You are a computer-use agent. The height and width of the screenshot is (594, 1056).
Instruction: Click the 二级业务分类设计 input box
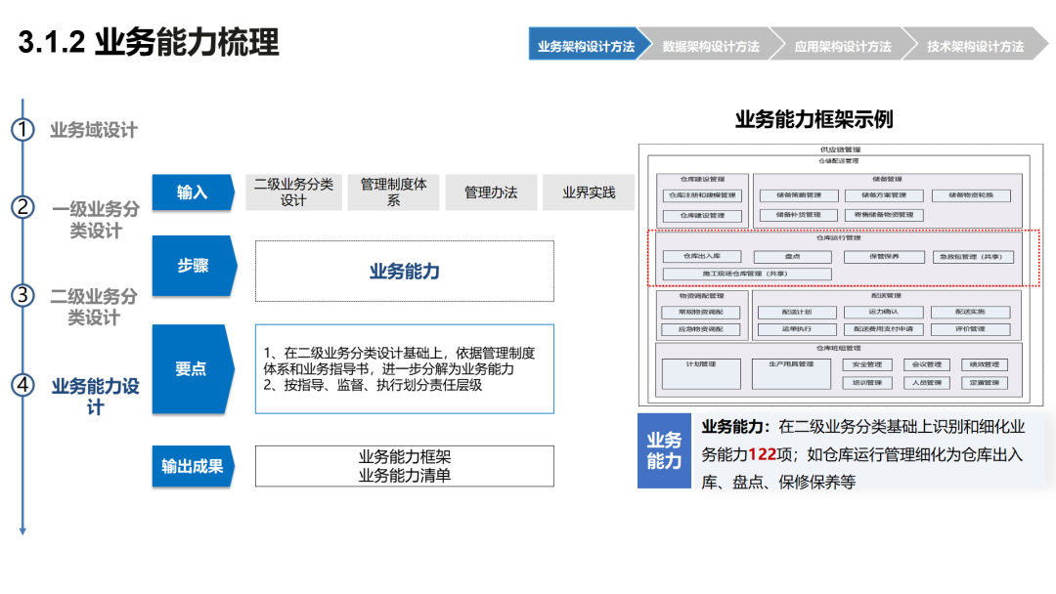pyautogui.click(x=293, y=192)
